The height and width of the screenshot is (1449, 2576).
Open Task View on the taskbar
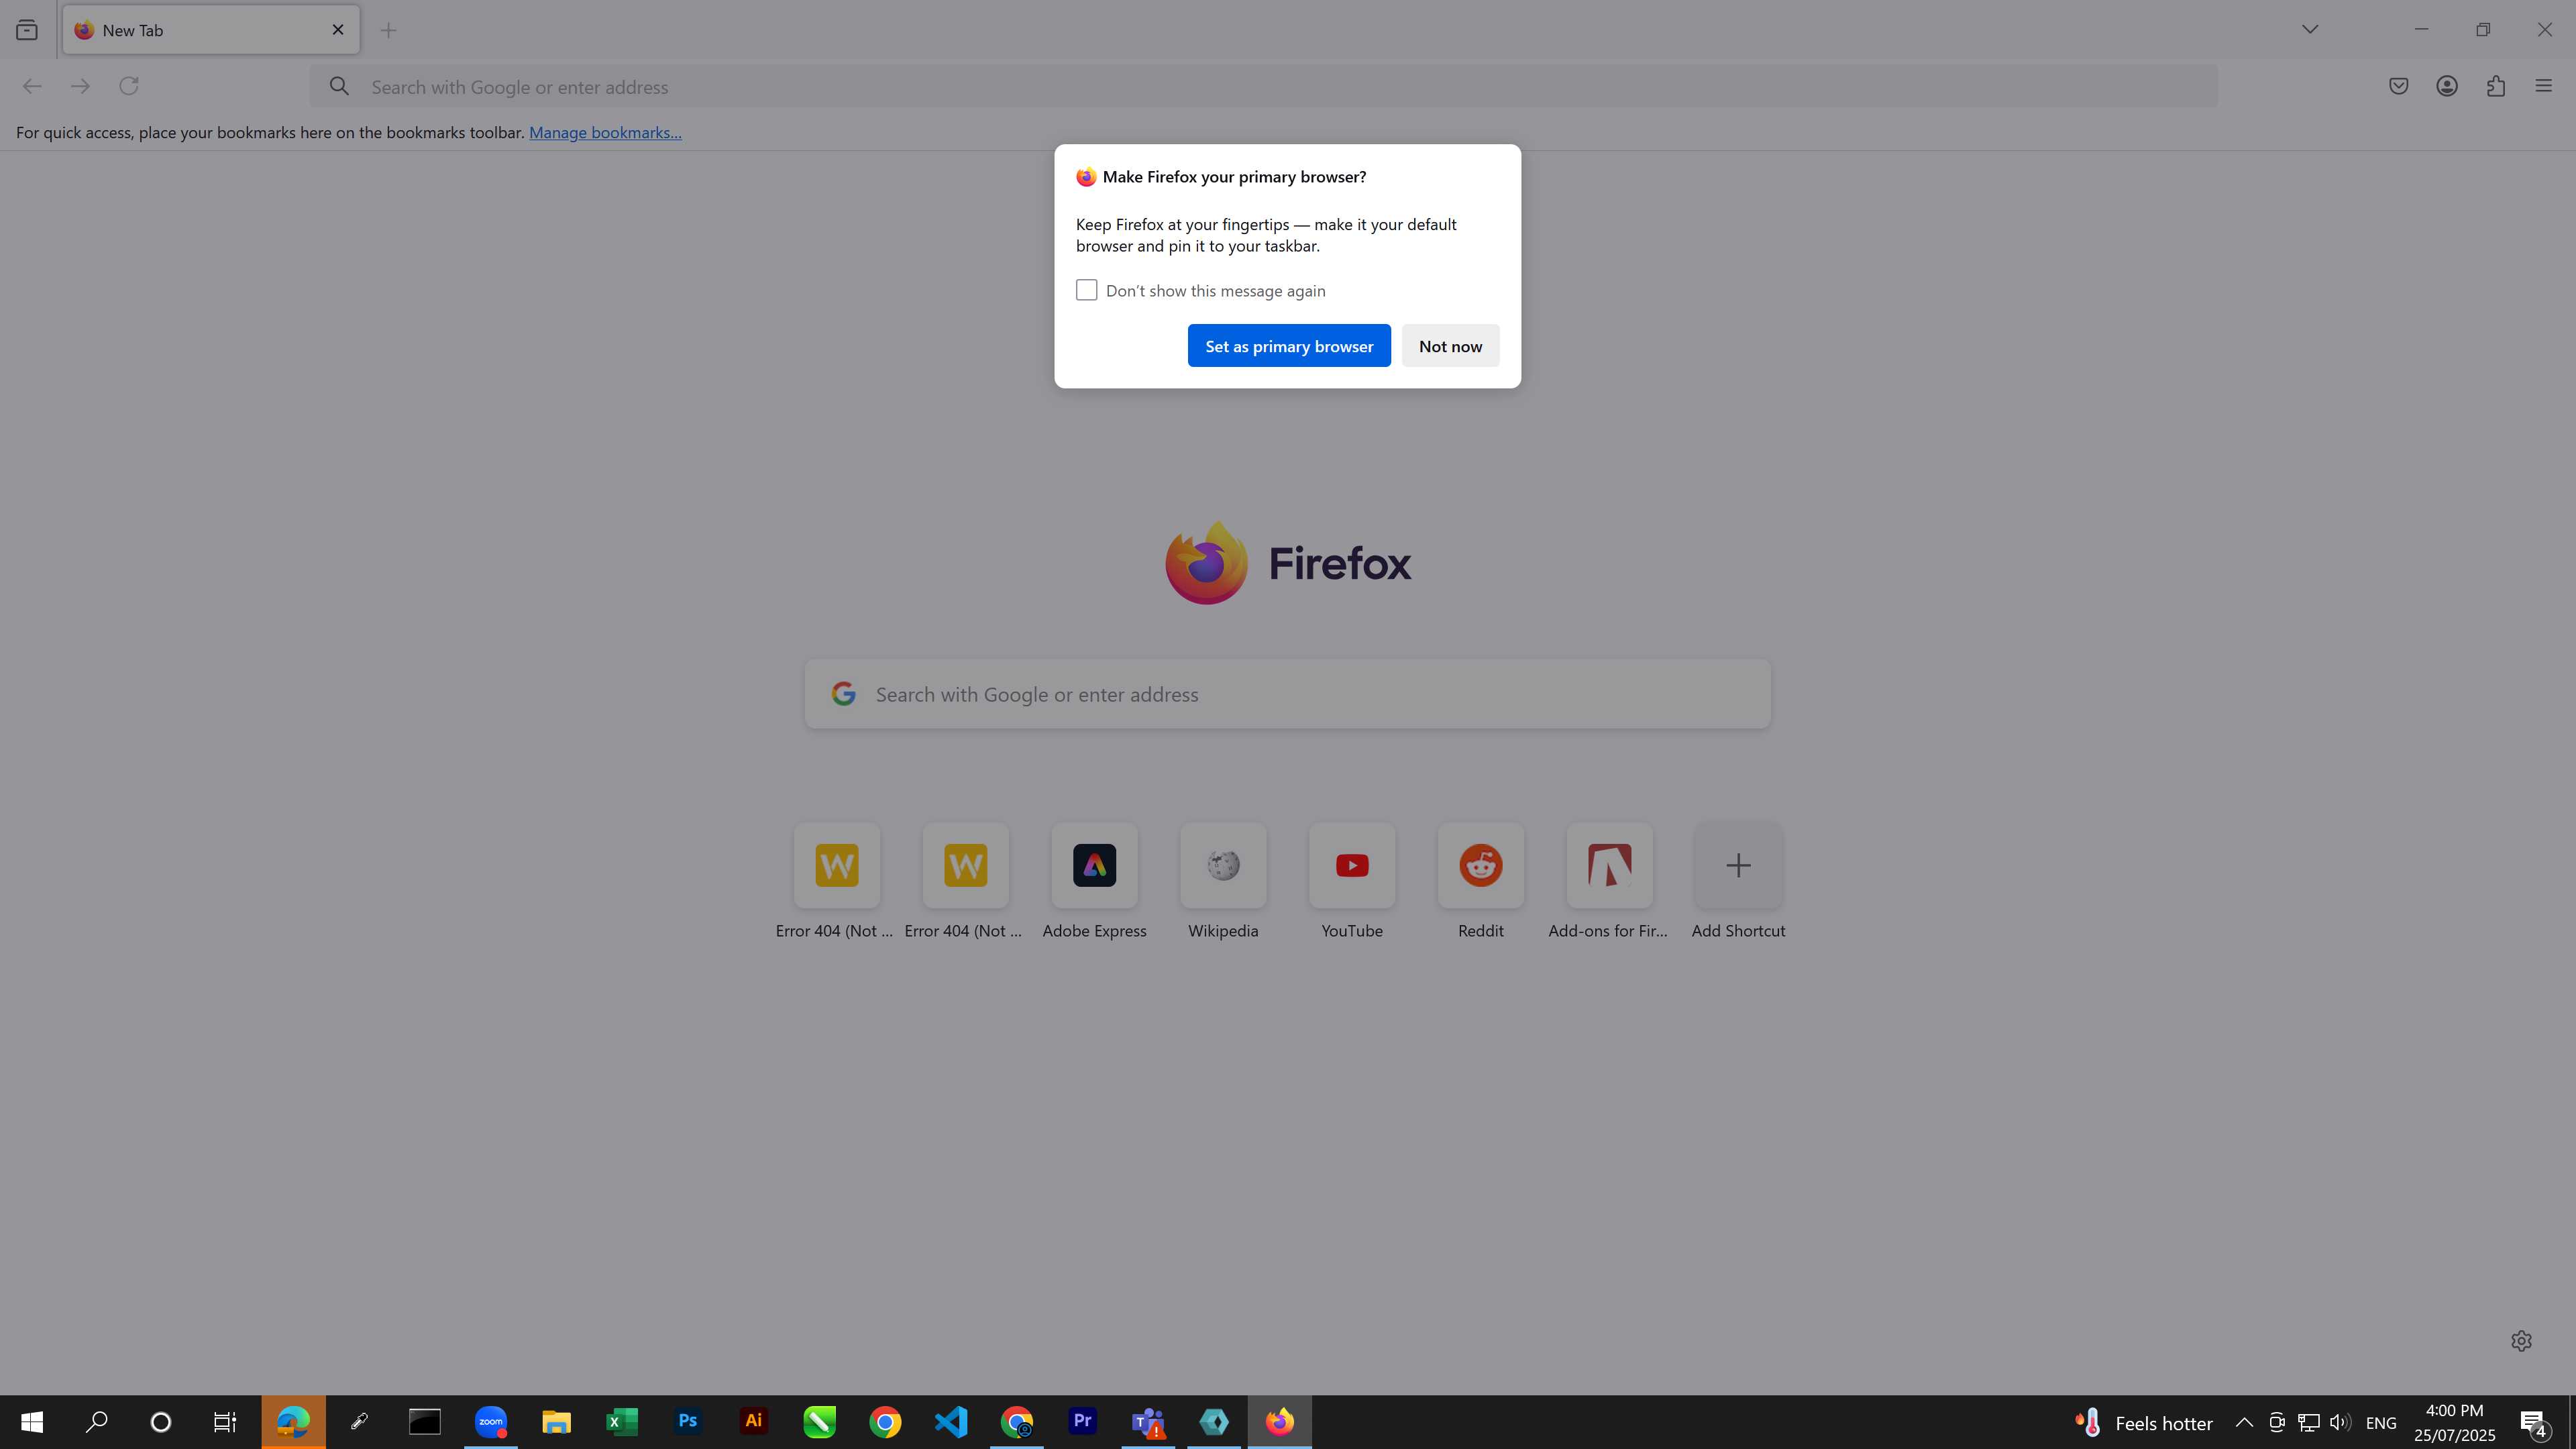[225, 1422]
